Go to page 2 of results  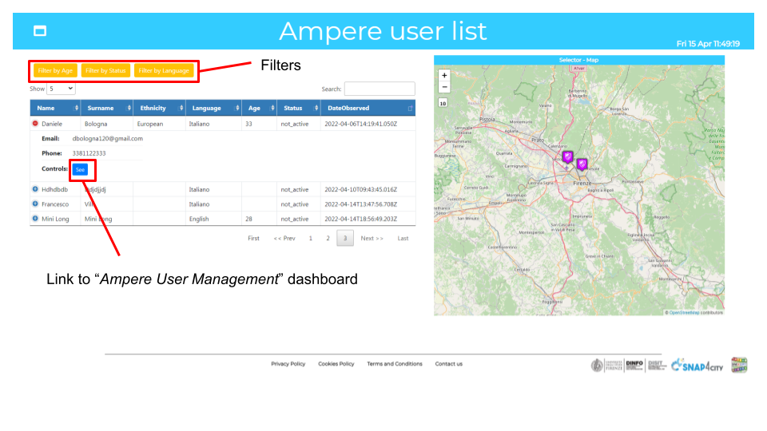328,238
